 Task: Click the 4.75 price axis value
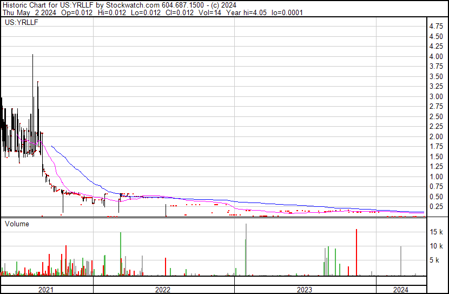436,27
